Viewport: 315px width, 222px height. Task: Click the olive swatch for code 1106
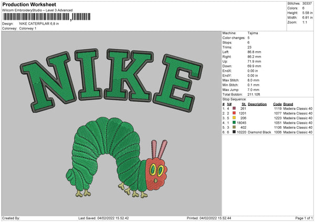tap(234, 127)
